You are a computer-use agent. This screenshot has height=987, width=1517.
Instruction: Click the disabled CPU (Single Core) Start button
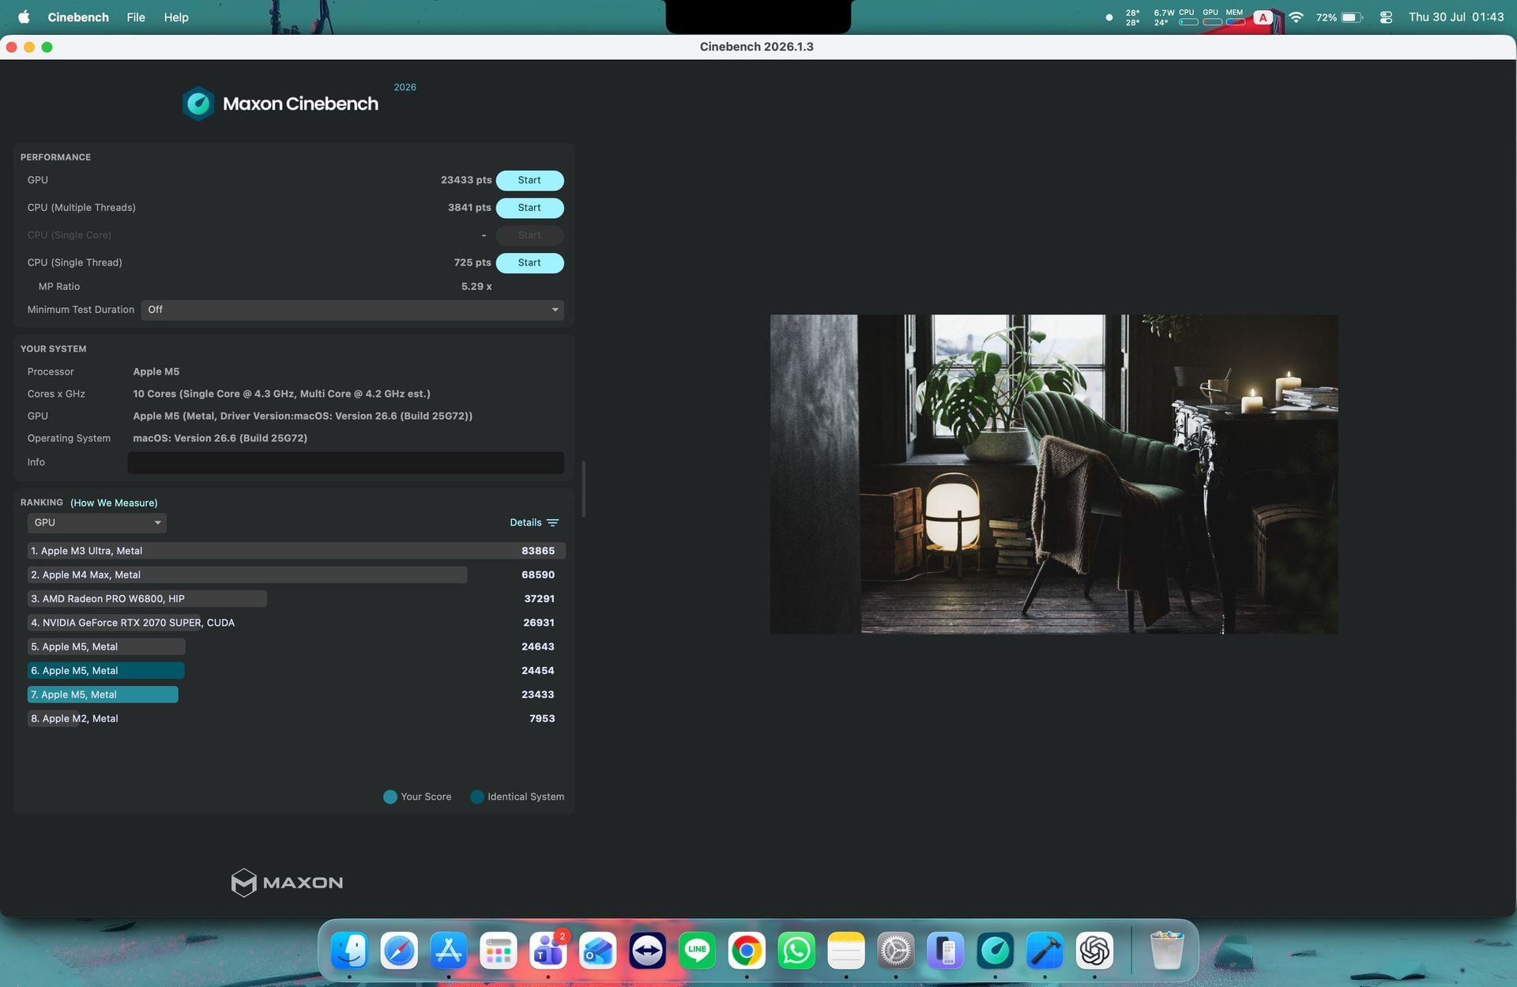tap(529, 235)
